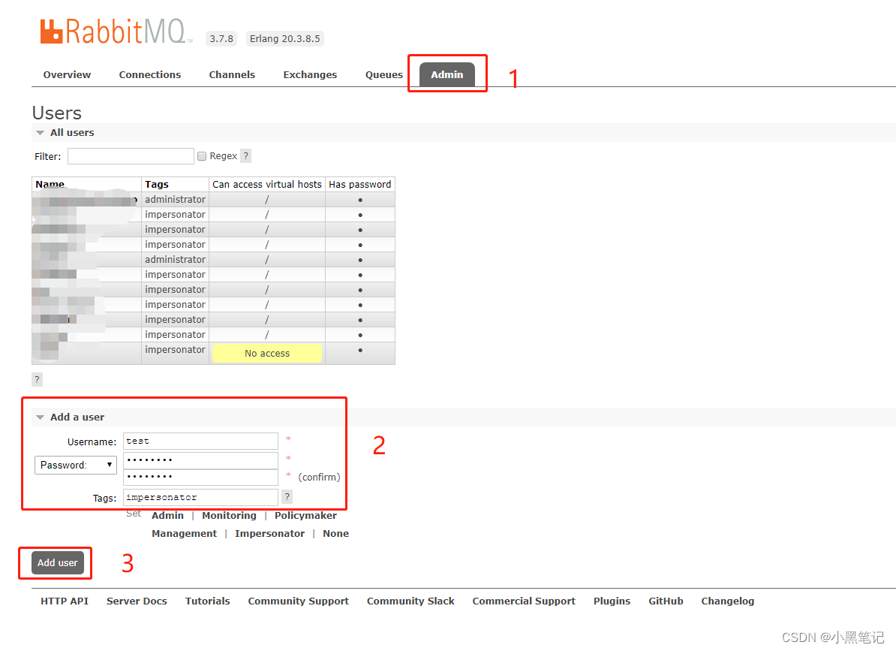
Task: Open the help icon below users table
Action: point(37,379)
